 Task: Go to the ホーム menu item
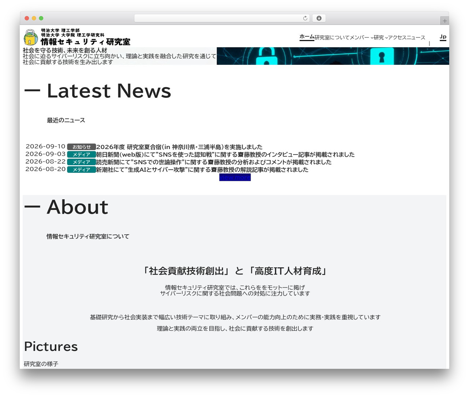(307, 37)
